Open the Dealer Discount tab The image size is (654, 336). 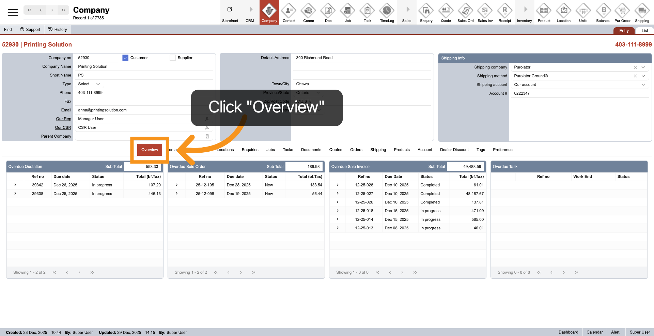pyautogui.click(x=454, y=150)
